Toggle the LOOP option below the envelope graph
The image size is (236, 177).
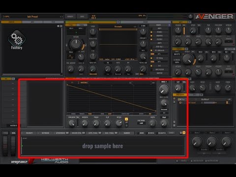click(110, 114)
